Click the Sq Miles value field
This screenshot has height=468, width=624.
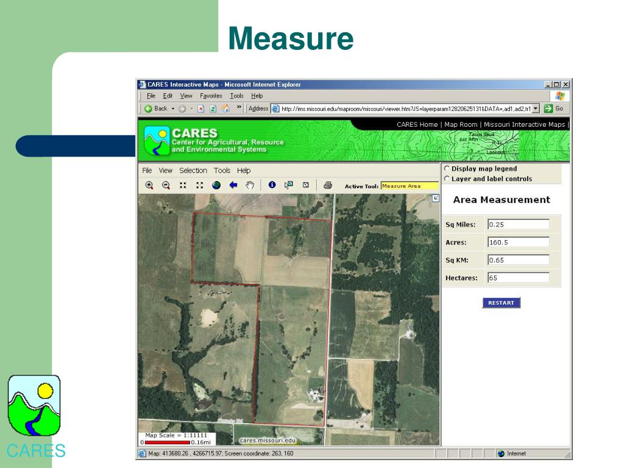(x=518, y=224)
